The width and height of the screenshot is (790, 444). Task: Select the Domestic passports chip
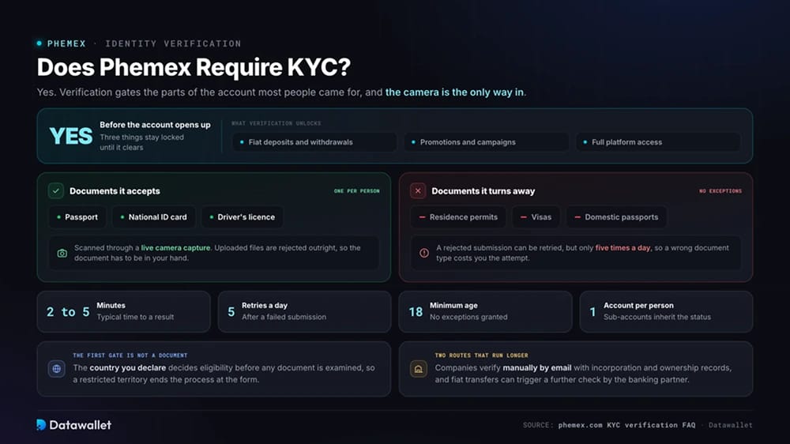(x=617, y=217)
